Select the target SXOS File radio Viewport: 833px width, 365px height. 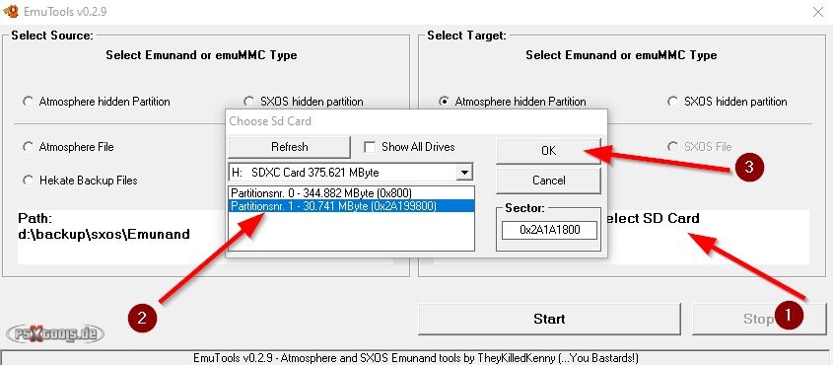pos(673,147)
